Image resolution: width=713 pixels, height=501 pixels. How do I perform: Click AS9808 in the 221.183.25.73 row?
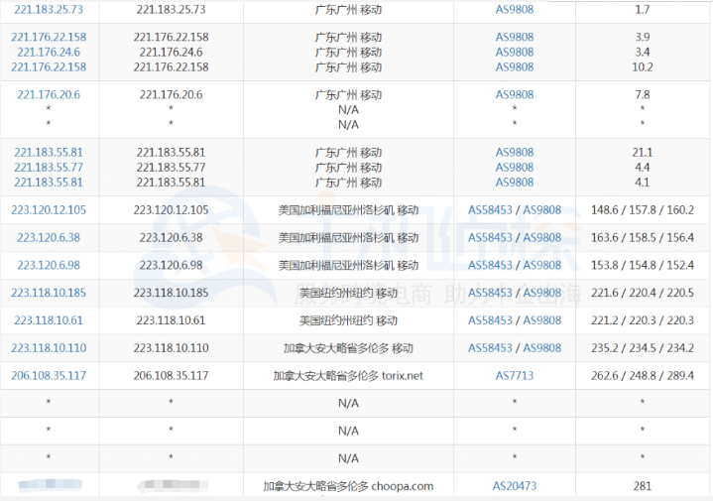(x=514, y=9)
